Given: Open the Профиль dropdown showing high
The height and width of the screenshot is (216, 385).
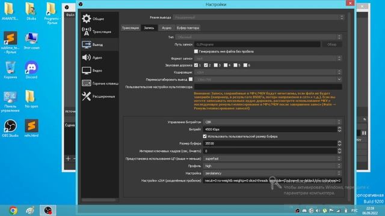Looking at the screenshot, I should coord(272,166).
